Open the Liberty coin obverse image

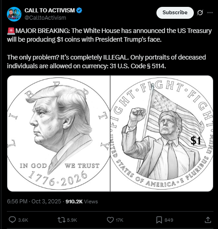coord(58,133)
